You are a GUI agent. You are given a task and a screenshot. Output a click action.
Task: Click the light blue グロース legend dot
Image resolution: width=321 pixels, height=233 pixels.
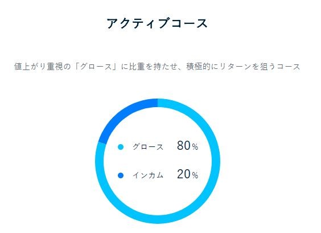click(121, 147)
